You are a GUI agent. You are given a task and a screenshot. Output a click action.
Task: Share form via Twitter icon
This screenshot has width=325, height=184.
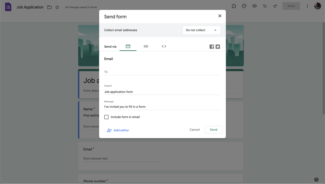tap(218, 47)
